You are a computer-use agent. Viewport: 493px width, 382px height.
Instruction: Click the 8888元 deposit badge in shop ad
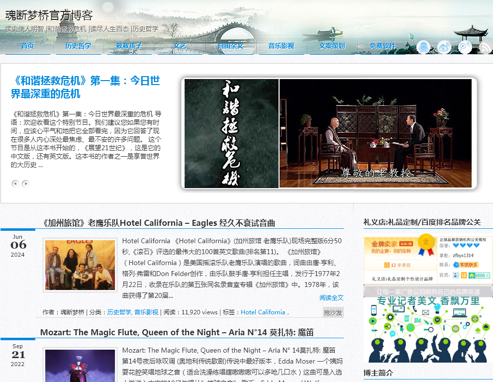pyautogui.click(x=479, y=276)
